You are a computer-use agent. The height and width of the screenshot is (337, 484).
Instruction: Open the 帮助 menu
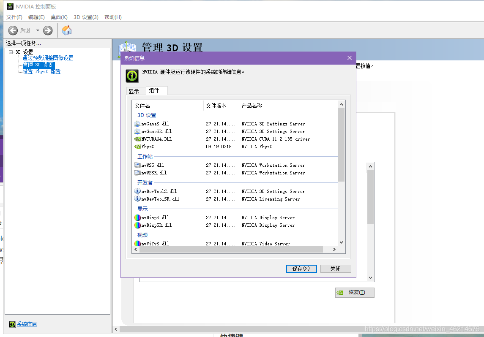(x=112, y=17)
